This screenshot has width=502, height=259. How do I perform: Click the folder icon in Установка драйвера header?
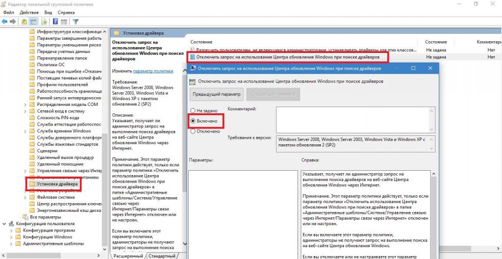[x=117, y=33]
